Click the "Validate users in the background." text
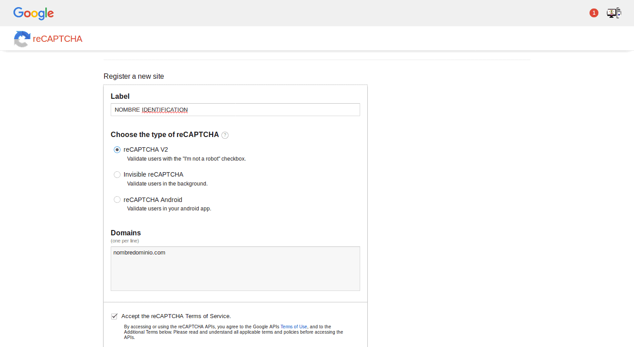Image resolution: width=634 pixels, height=347 pixels. 167,184
